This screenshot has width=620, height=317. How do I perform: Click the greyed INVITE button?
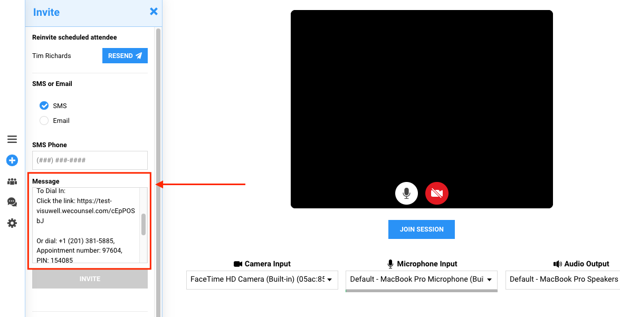(x=90, y=279)
